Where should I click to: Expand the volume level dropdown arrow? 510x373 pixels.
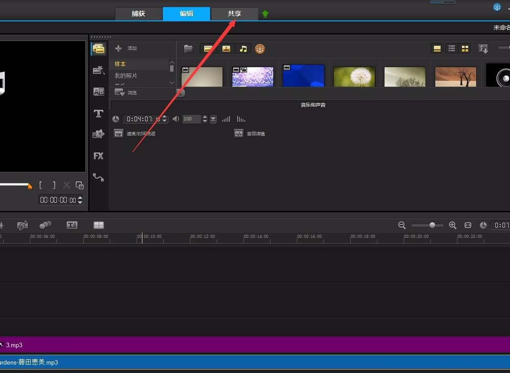click(213, 119)
